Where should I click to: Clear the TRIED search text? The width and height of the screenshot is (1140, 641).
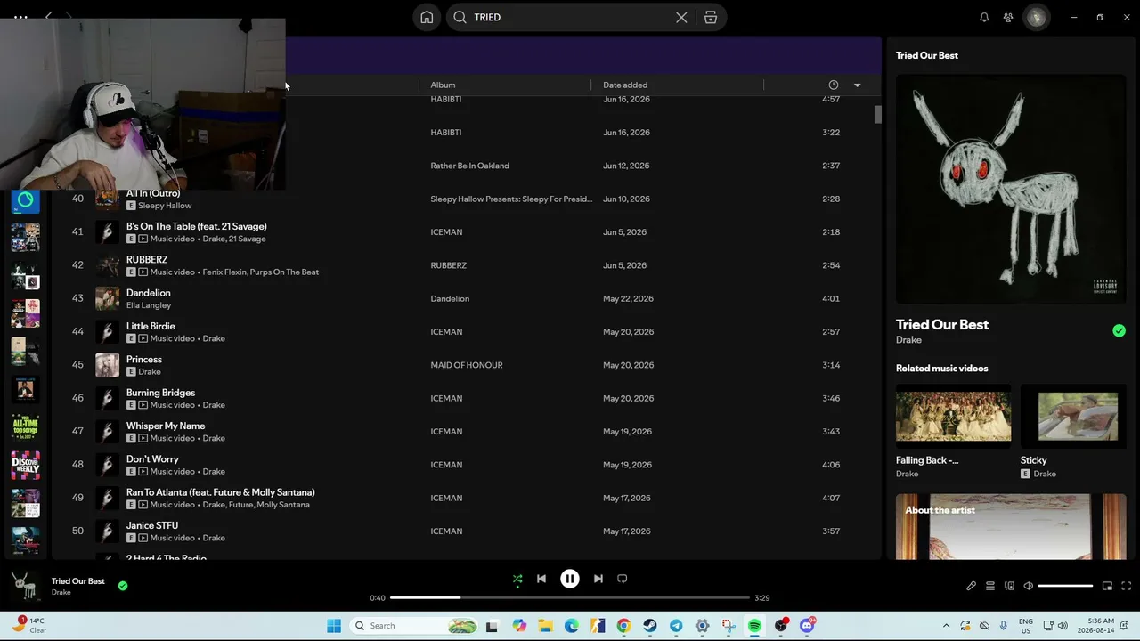click(681, 17)
